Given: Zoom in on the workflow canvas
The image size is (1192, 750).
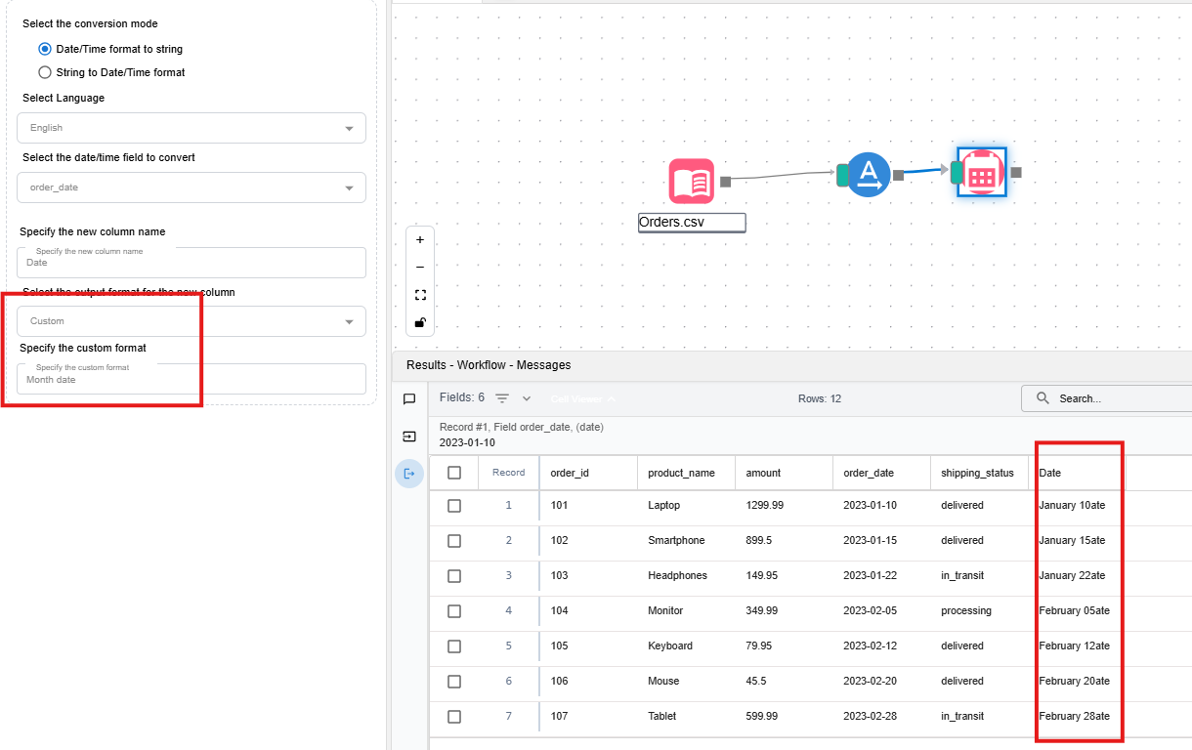Looking at the screenshot, I should pyautogui.click(x=420, y=240).
